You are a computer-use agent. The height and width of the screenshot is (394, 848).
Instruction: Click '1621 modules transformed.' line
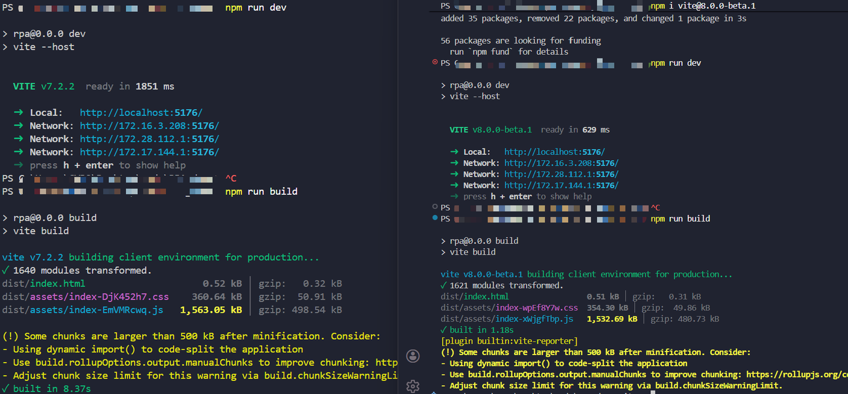502,286
